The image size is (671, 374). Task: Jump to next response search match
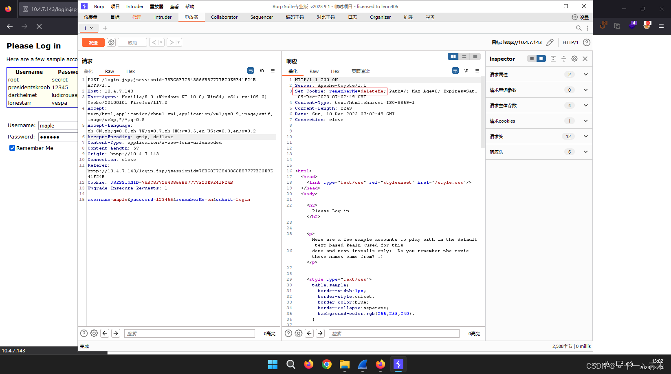coord(320,333)
